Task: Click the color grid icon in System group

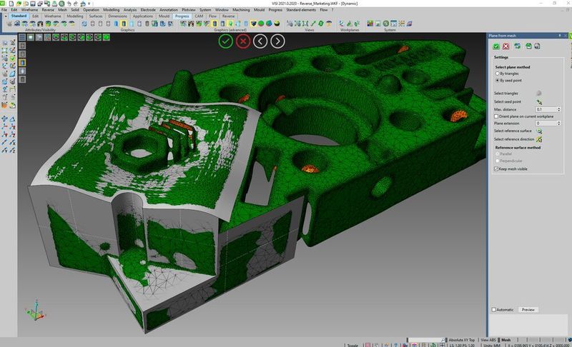Action: coord(370,24)
